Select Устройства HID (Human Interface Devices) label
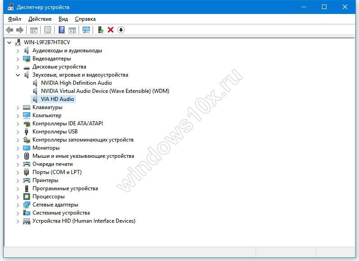Viewport: 359px width, 261px height. tap(84, 221)
